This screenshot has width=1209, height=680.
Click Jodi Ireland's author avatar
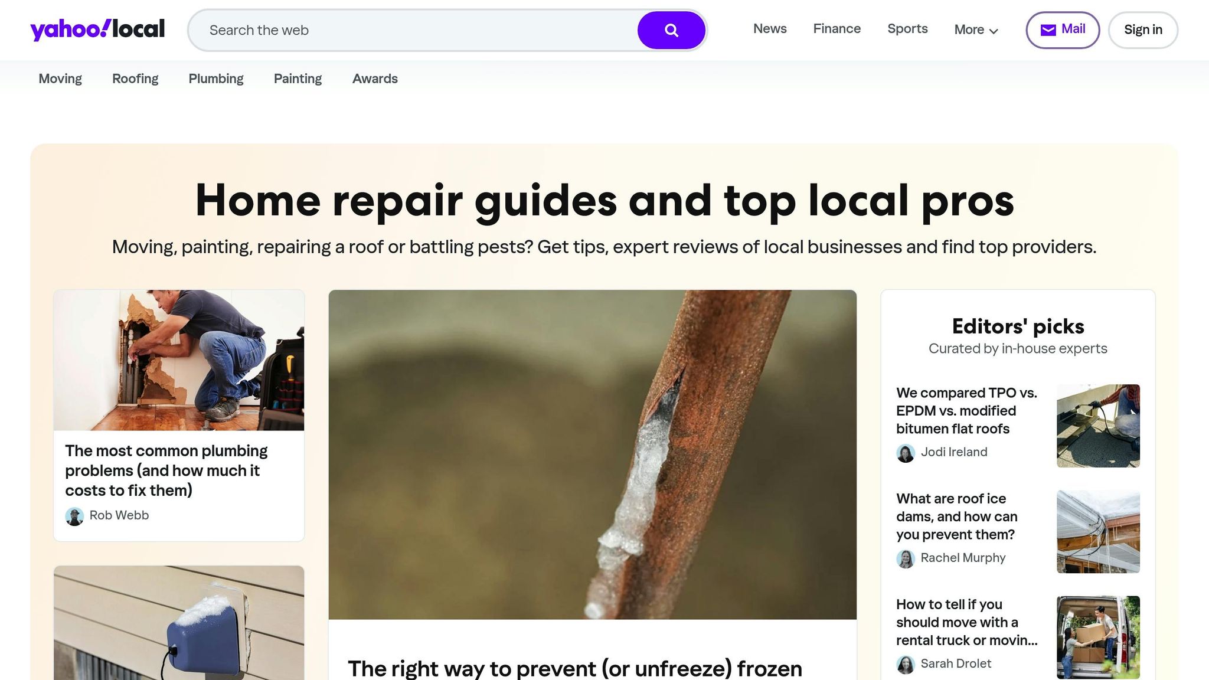tap(905, 452)
